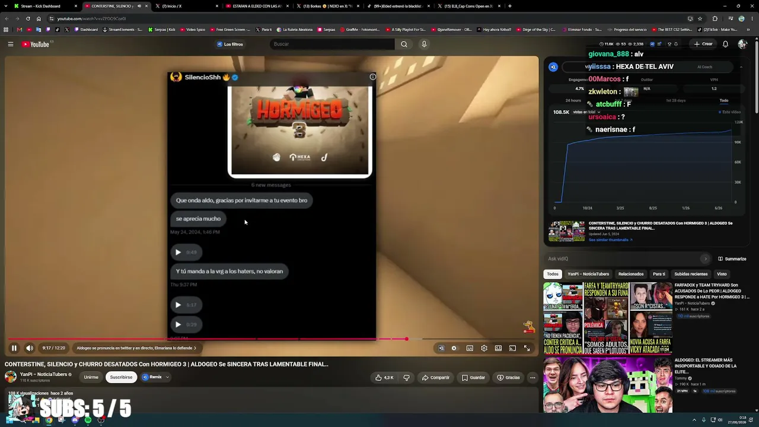
Task: Click the Unirme button
Action: 91,377
